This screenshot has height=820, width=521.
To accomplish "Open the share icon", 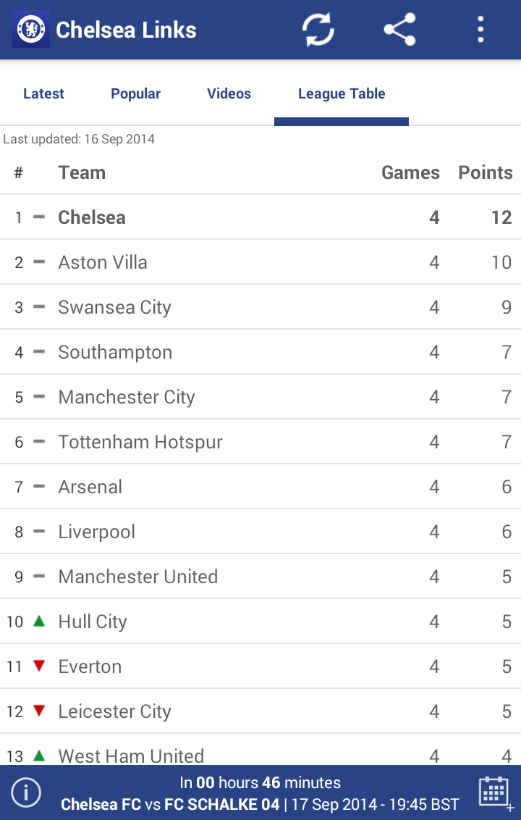I will point(399,29).
